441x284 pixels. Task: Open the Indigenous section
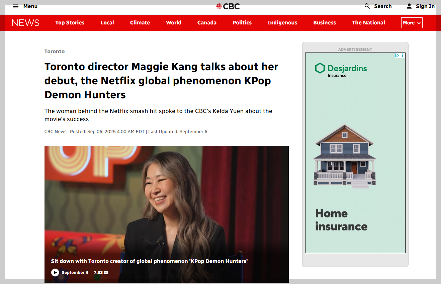point(282,23)
